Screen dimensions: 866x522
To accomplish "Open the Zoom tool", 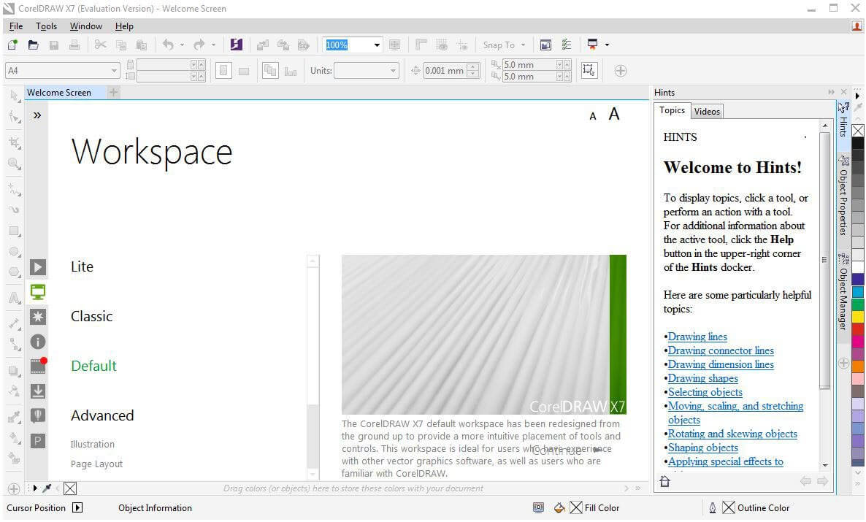I will point(15,164).
